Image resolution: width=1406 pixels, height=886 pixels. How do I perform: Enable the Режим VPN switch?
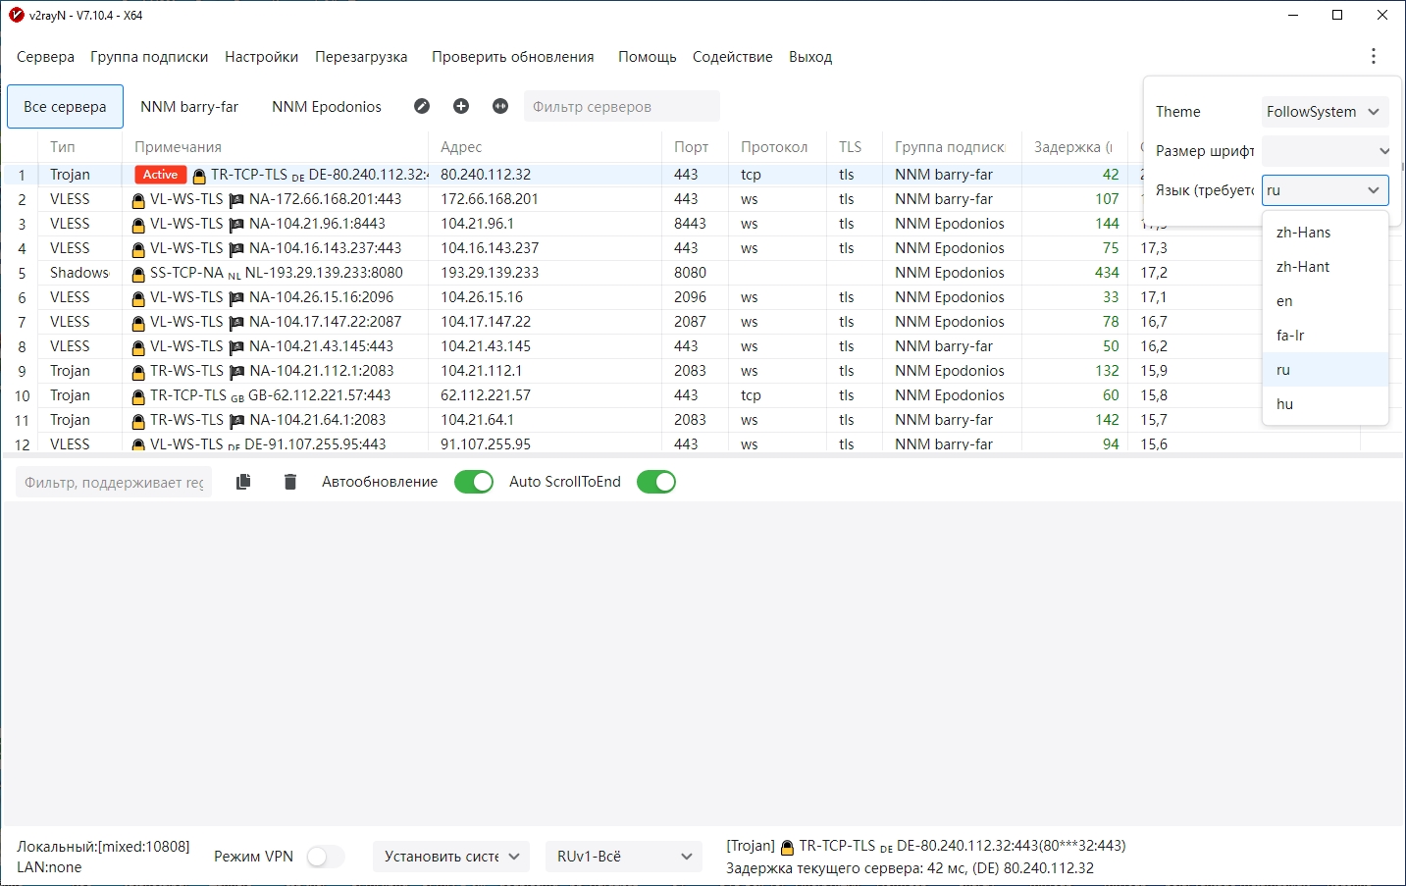point(326,857)
